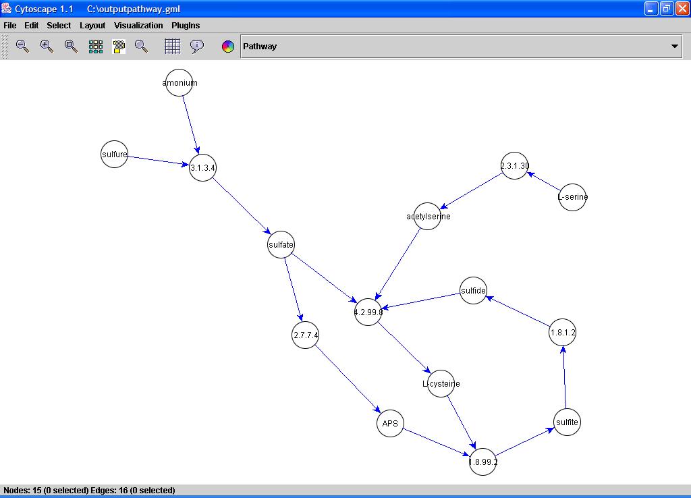Open the color wheel visual style icon

(228, 47)
